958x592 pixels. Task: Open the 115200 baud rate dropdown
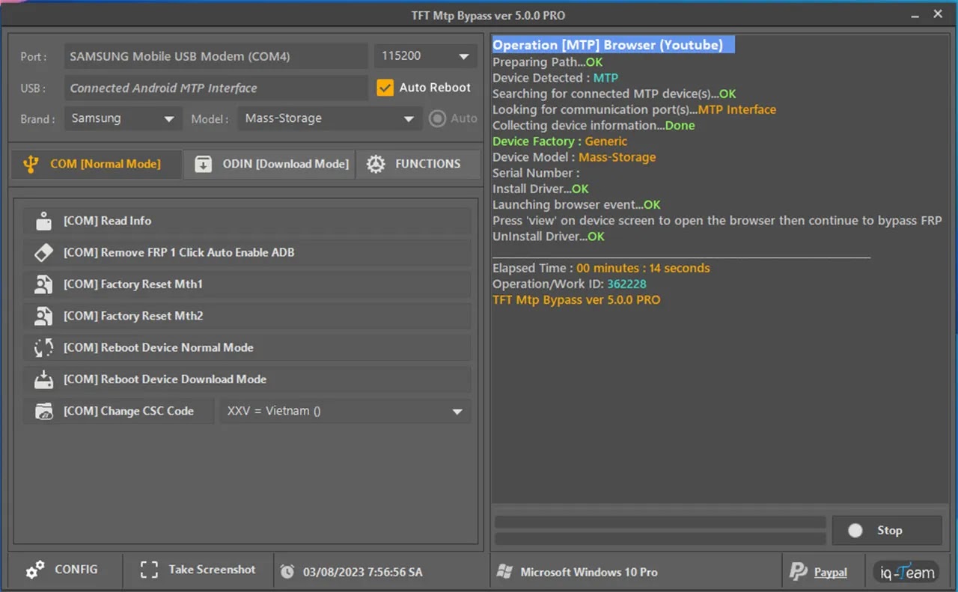pos(425,56)
